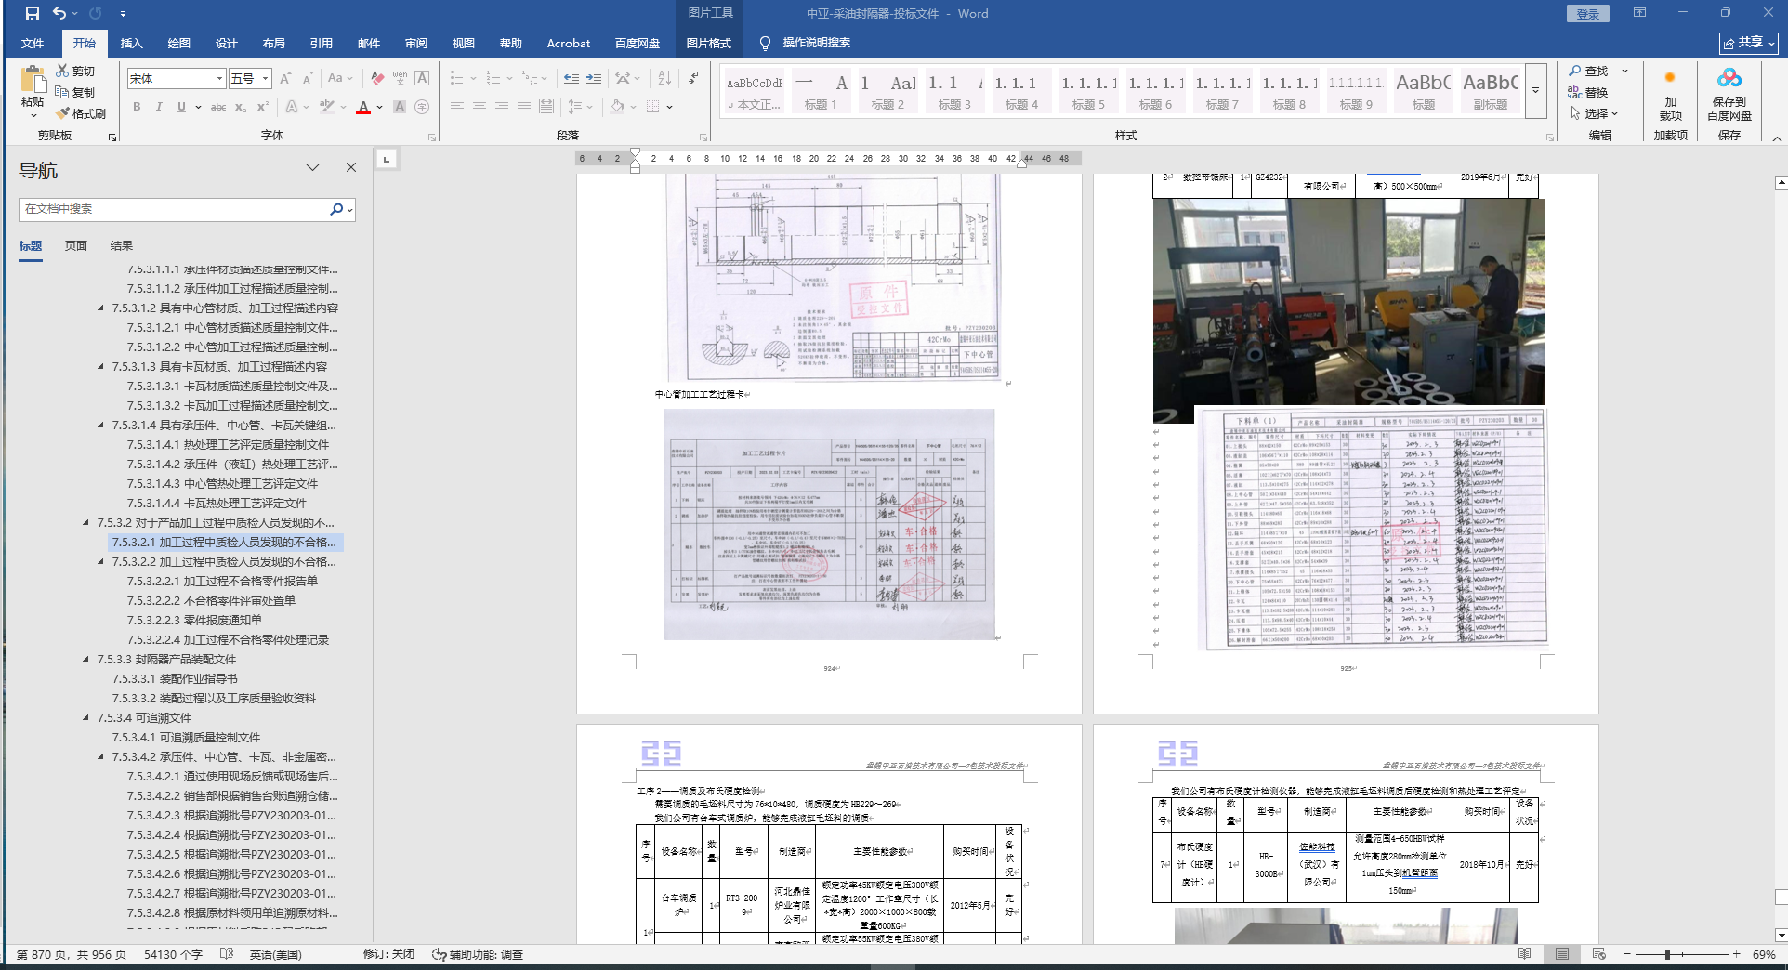Apply distributed alignment to paragraph

tap(546, 107)
